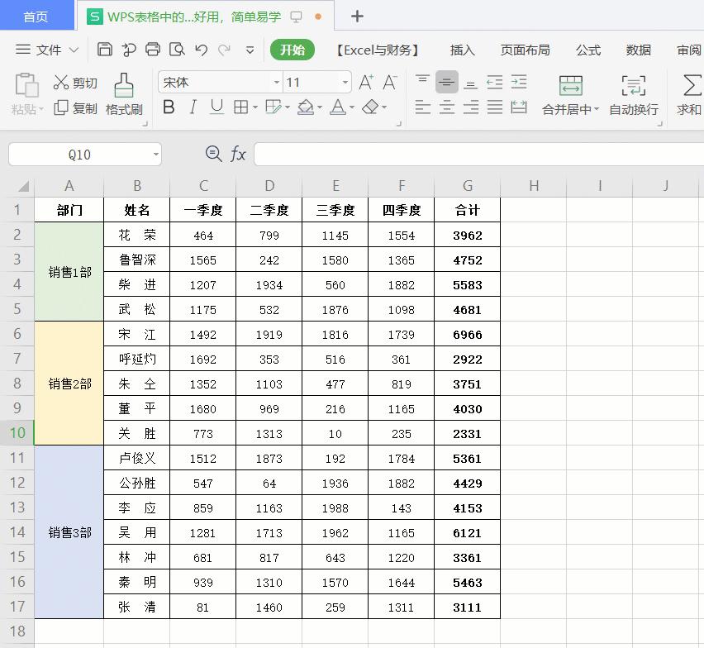Toggle bold formatting with the B button
The image size is (704, 648).
pyautogui.click(x=170, y=108)
